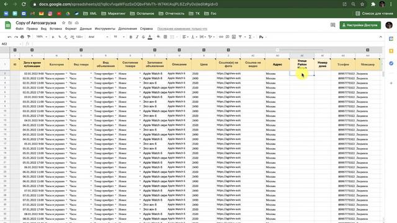The width and height of the screenshot is (397, 223).
Task: Open the zoom level dropdown
Action: pyautogui.click(x=42, y=37)
